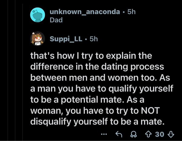This screenshot has width=182, height=141.
Task: Click unknown_anaconda's blue Snoo avatar
Action: pos(38,14)
